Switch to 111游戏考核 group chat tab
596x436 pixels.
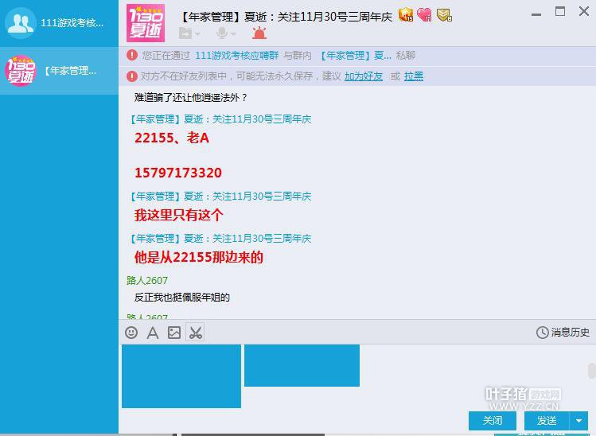[x=59, y=23]
